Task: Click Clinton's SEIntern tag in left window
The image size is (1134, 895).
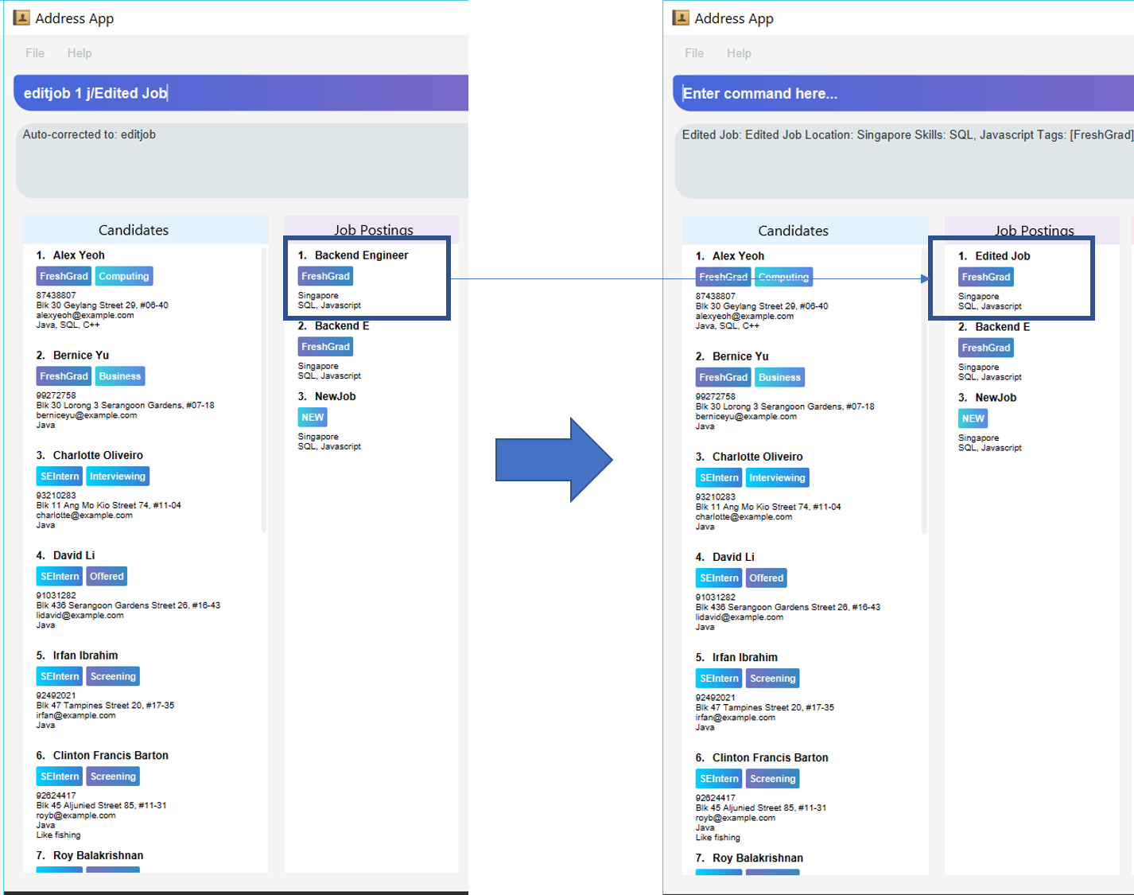Action: point(60,776)
